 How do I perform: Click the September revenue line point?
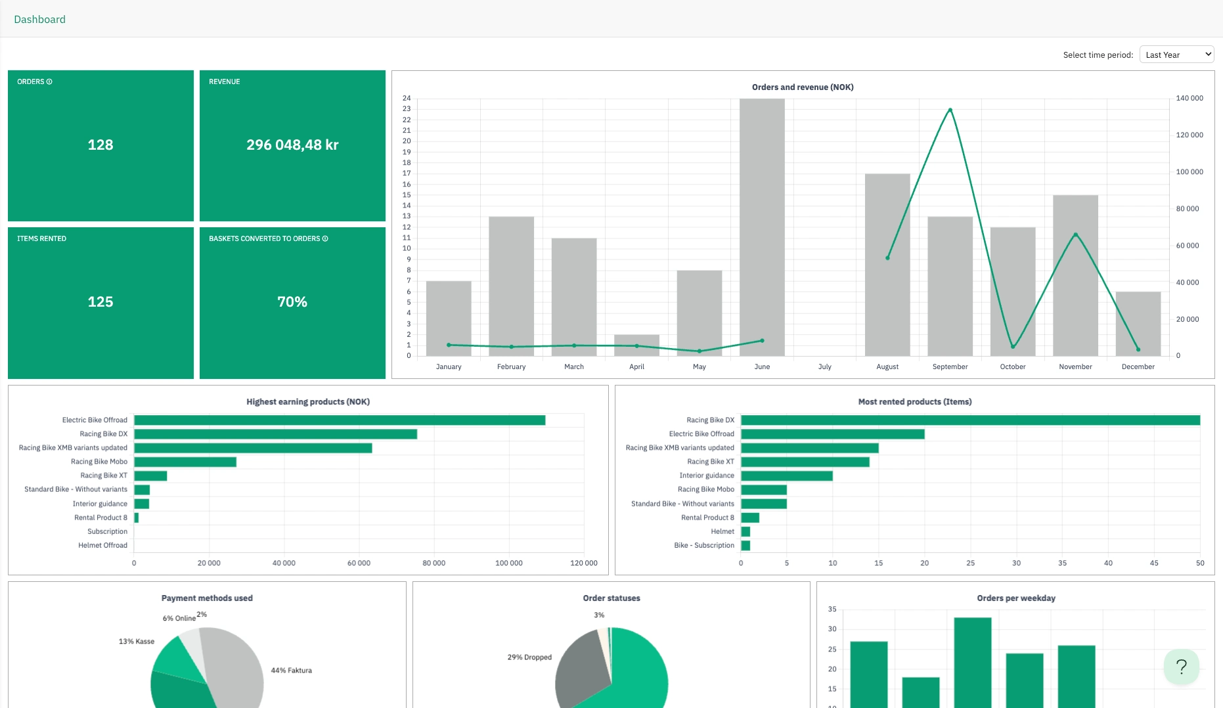950,110
